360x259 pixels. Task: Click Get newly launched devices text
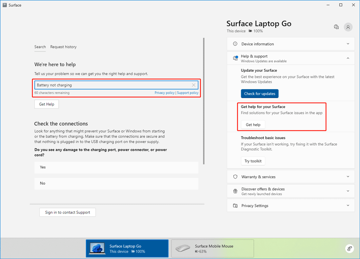click(x=262, y=194)
